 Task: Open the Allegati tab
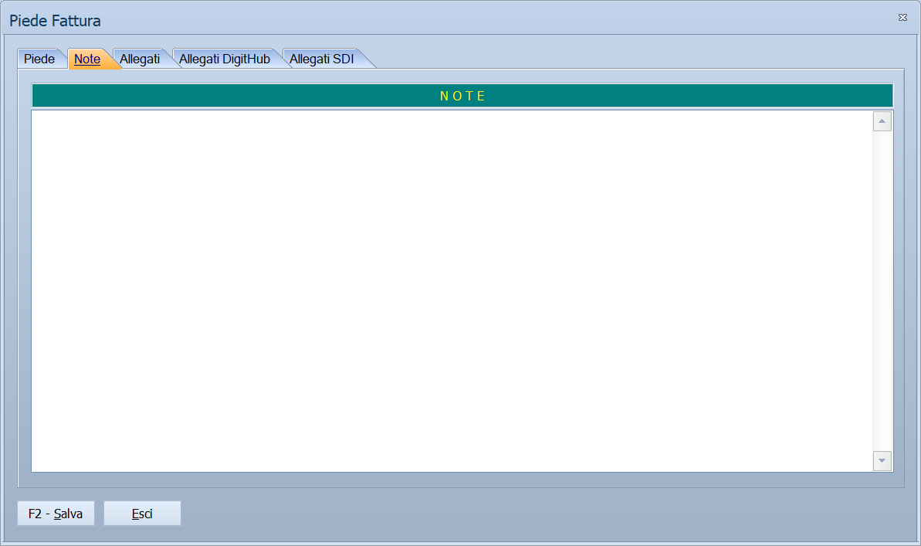point(140,59)
